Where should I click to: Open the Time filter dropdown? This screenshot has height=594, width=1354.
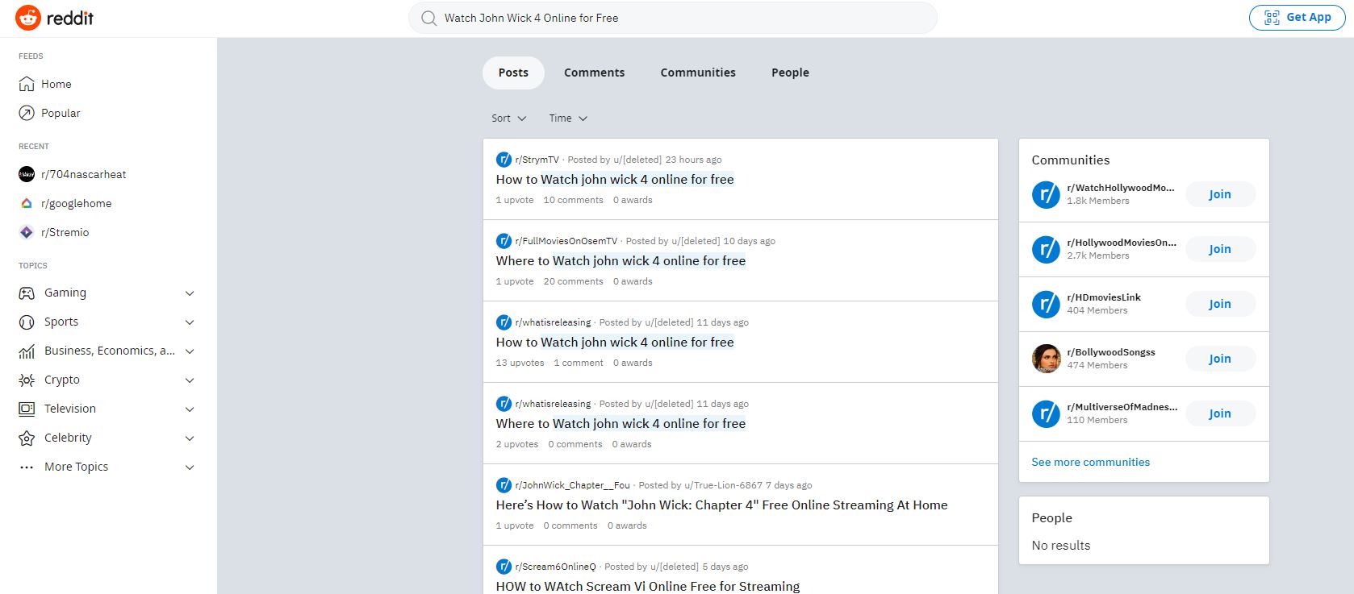point(568,118)
